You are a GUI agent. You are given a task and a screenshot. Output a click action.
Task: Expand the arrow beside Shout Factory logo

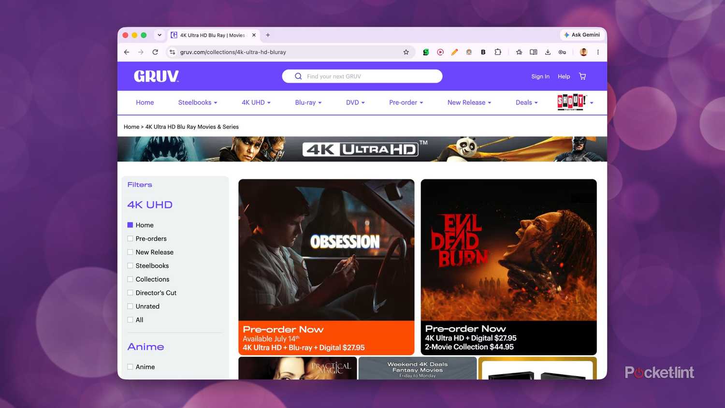[592, 103]
